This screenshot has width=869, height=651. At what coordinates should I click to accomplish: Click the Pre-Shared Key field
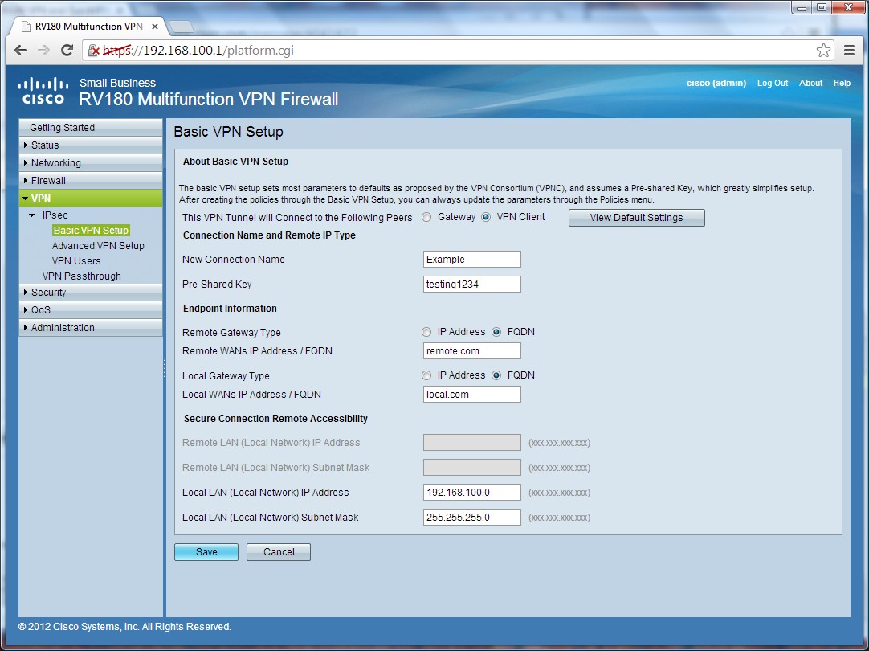point(472,285)
